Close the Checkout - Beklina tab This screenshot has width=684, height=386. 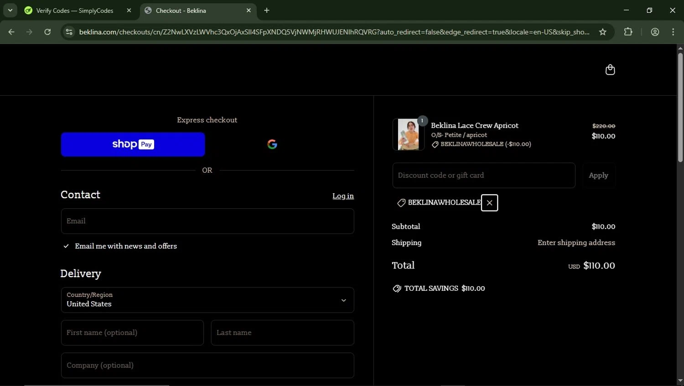(x=249, y=10)
